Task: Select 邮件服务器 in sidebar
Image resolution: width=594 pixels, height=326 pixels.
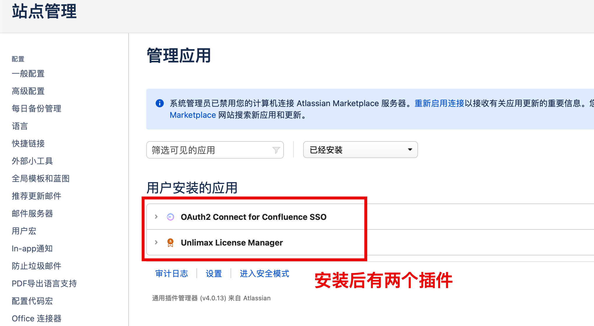Action: click(32, 213)
